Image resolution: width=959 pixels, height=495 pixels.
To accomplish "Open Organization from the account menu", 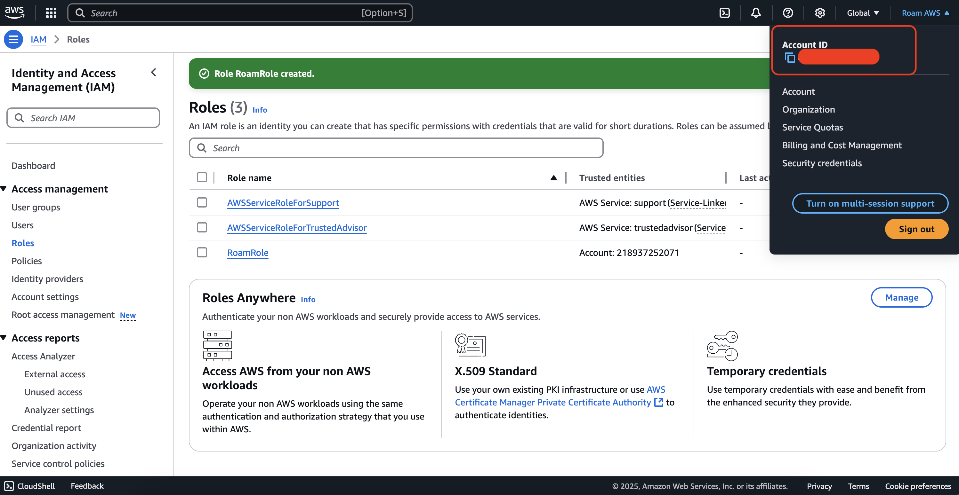I will (x=808, y=109).
